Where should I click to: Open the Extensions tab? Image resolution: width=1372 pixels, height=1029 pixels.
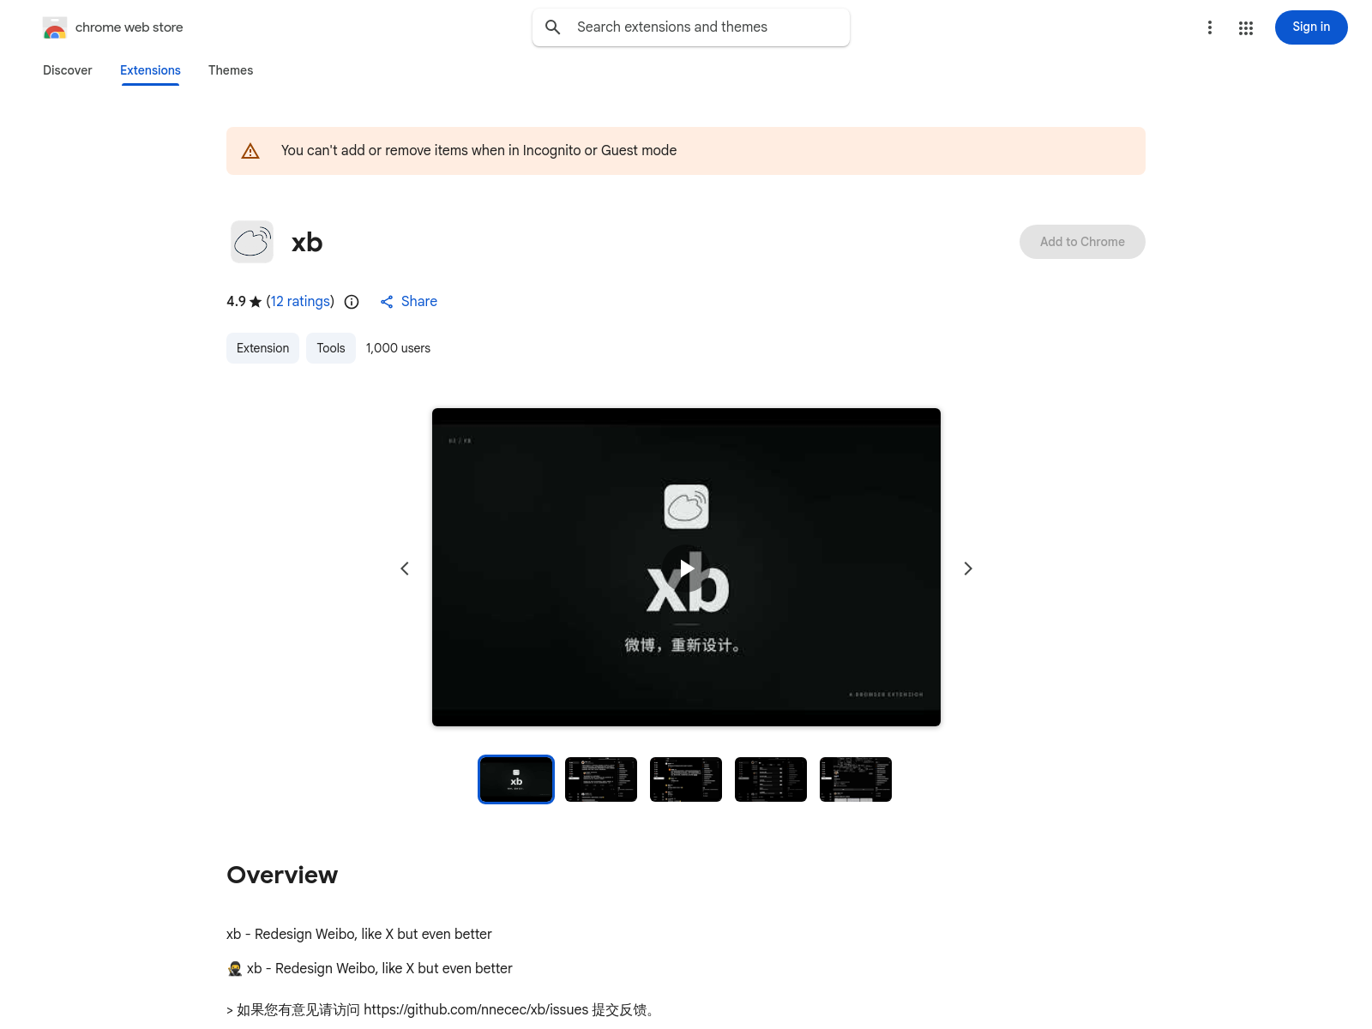[150, 70]
